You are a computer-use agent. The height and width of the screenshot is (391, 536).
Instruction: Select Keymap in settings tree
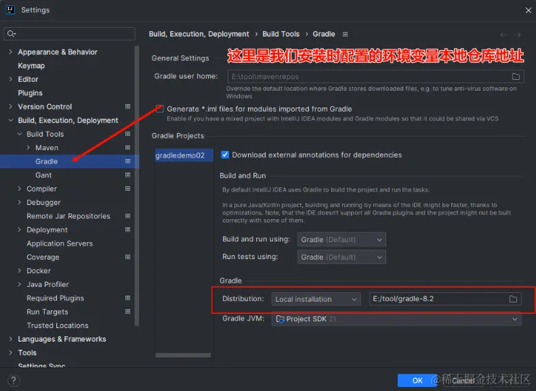[31, 66]
